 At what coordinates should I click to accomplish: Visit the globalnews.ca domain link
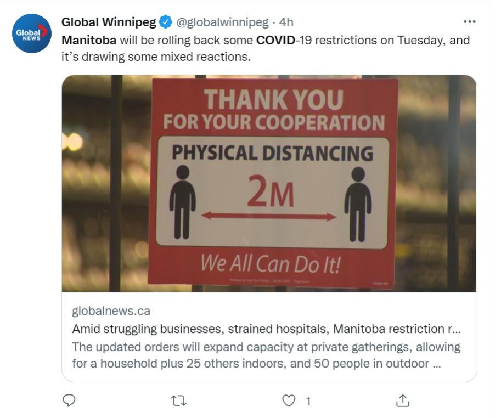pos(111,311)
